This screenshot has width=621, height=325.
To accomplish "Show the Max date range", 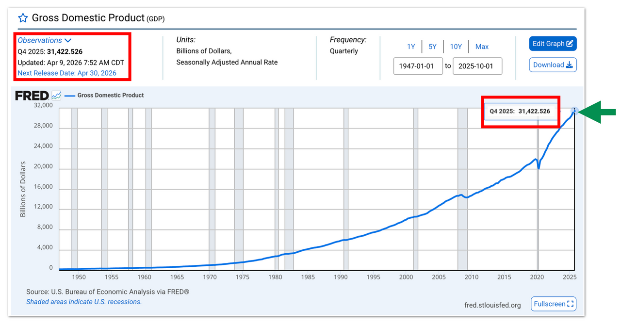I will coord(482,47).
